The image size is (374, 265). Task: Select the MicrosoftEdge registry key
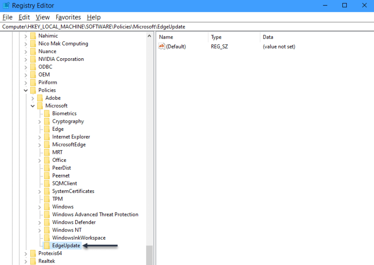click(69, 144)
